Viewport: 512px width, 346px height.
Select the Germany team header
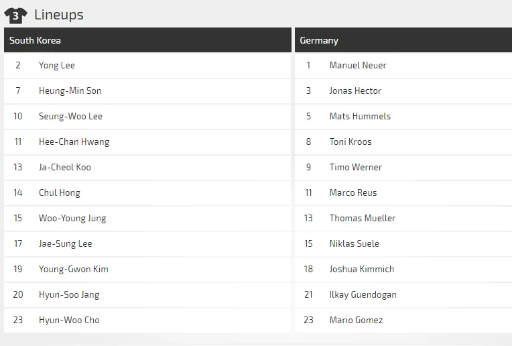[x=319, y=40]
